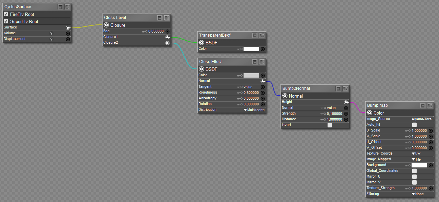The width and height of the screenshot is (439, 202).
Task: Click the Volume question mark value
Action: pyautogui.click(x=51, y=34)
